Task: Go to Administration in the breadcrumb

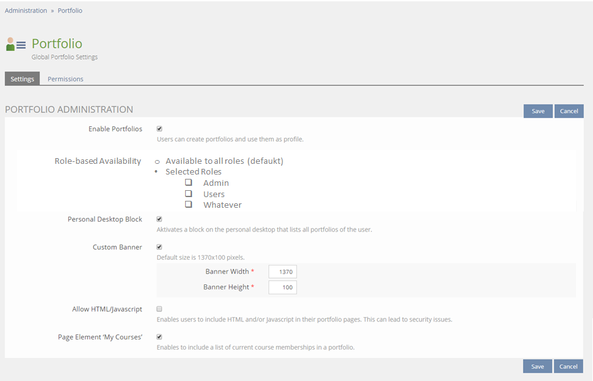Action: [26, 11]
